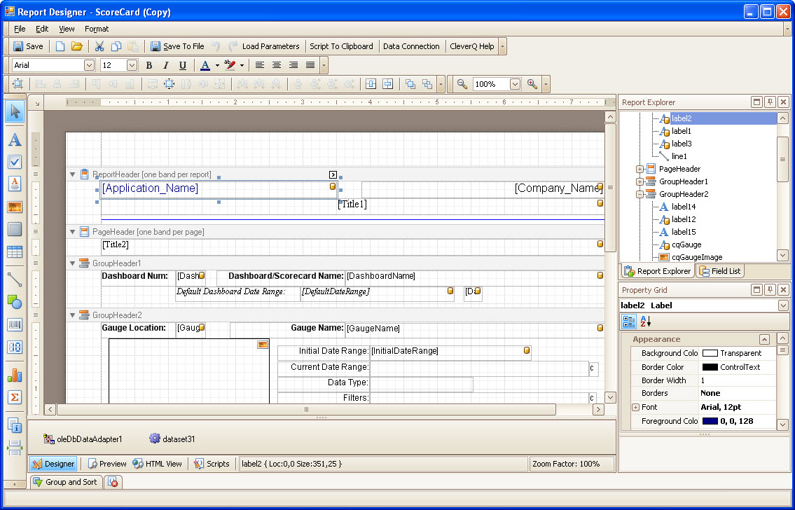Open the zoom percentage dropdown

tap(516, 83)
